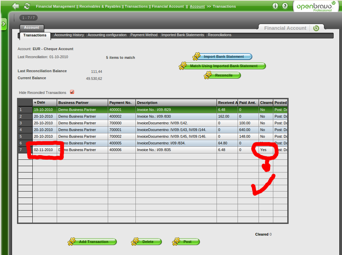Image resolution: width=342 pixels, height=255 pixels.
Task: Click the back arrow icon
Action: tap(15, 6)
